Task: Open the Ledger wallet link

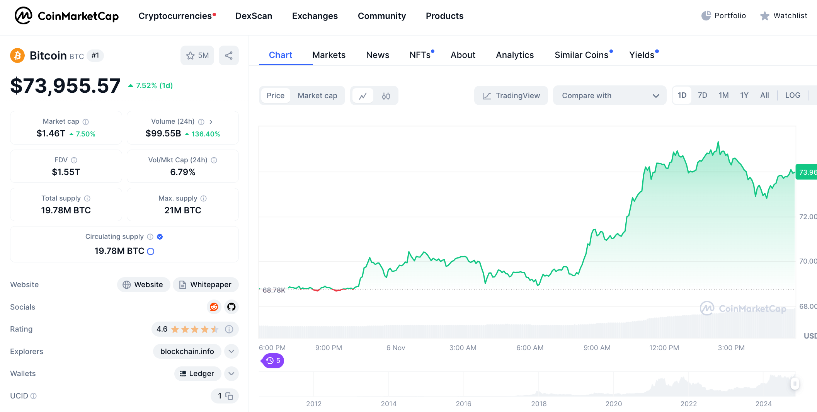Action: (197, 374)
